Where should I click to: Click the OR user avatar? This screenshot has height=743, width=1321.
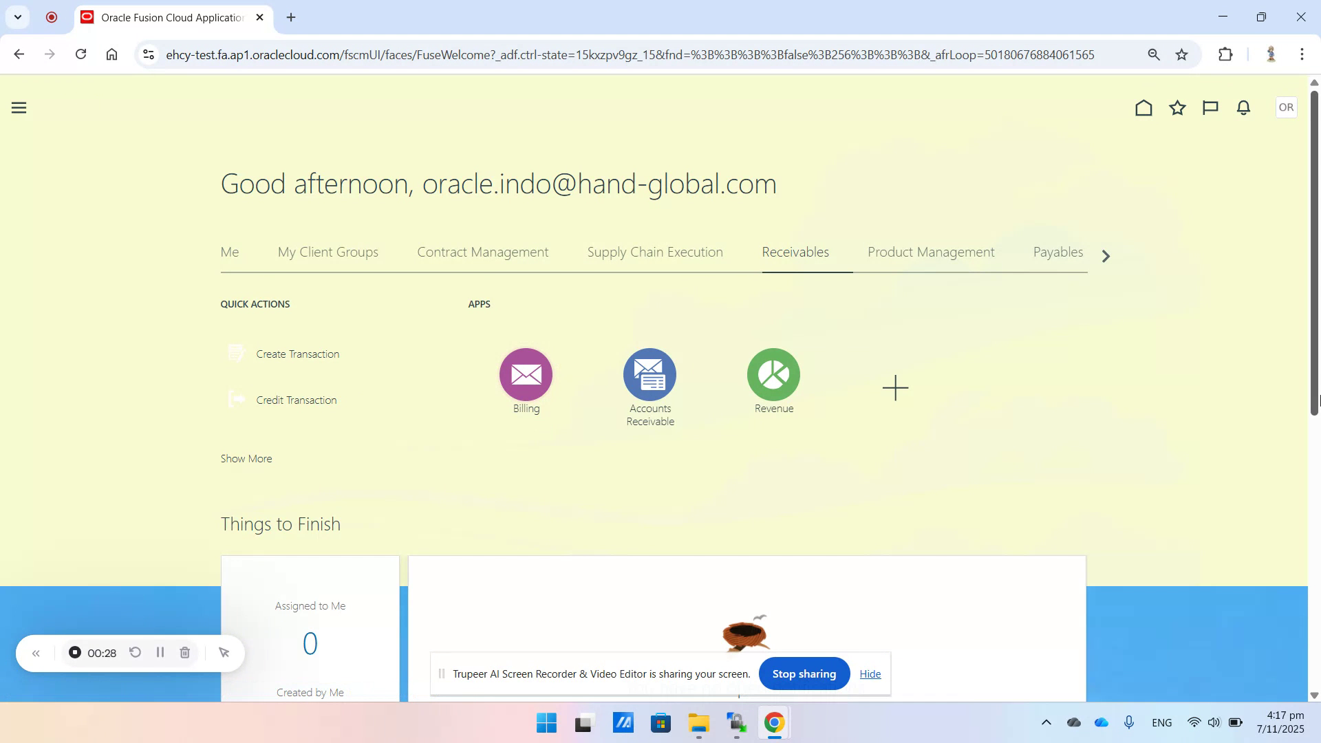click(1285, 107)
